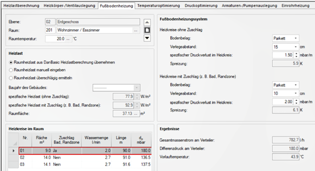Screen dimensions: 315x171
Task: Click Länge cell 90.0 in row 01
Action: coord(121,151)
